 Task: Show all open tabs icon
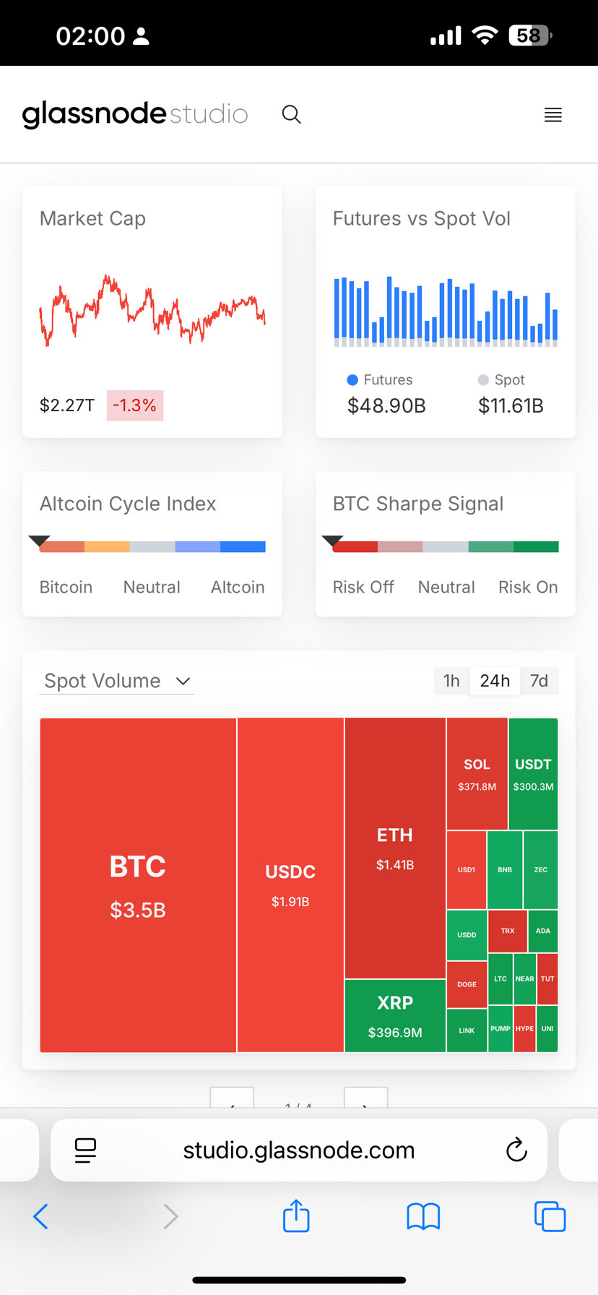click(550, 1216)
